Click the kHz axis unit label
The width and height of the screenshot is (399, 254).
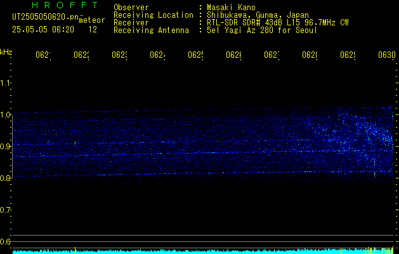6,52
